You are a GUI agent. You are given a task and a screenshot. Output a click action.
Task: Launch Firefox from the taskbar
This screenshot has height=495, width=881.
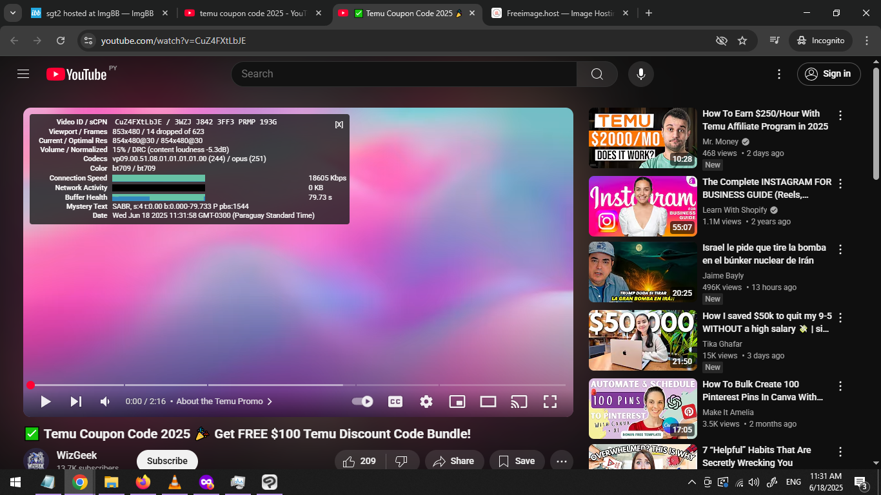[143, 482]
